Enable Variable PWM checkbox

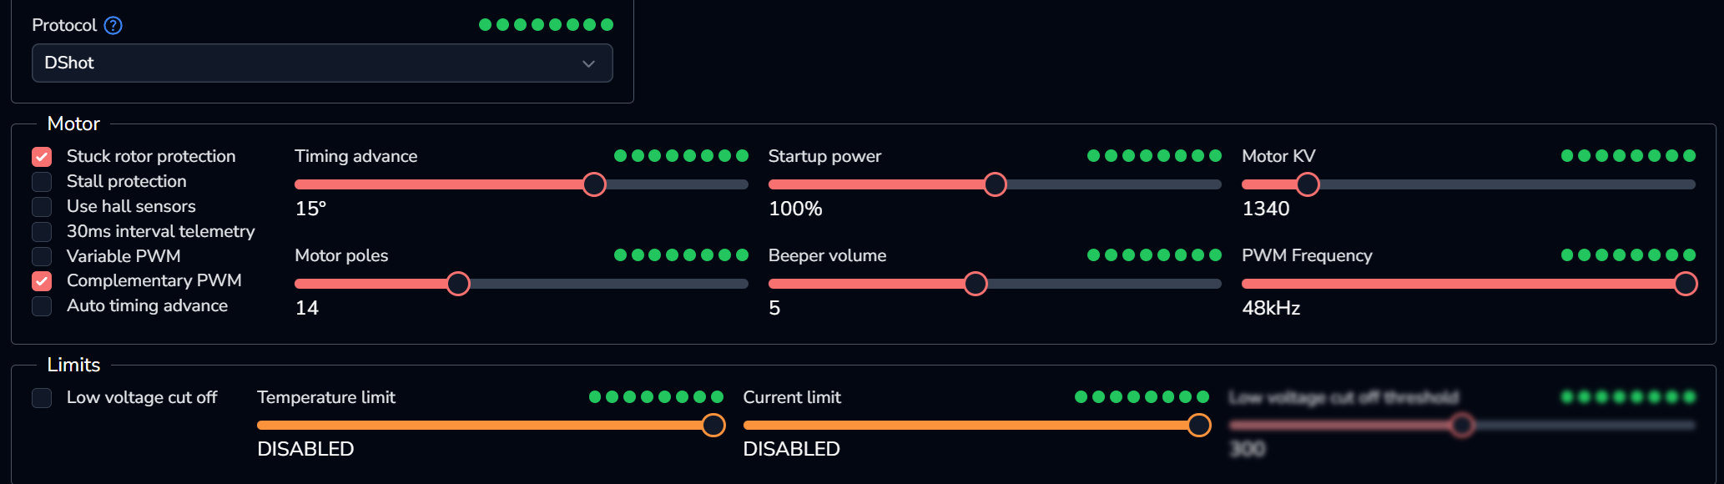click(x=42, y=256)
